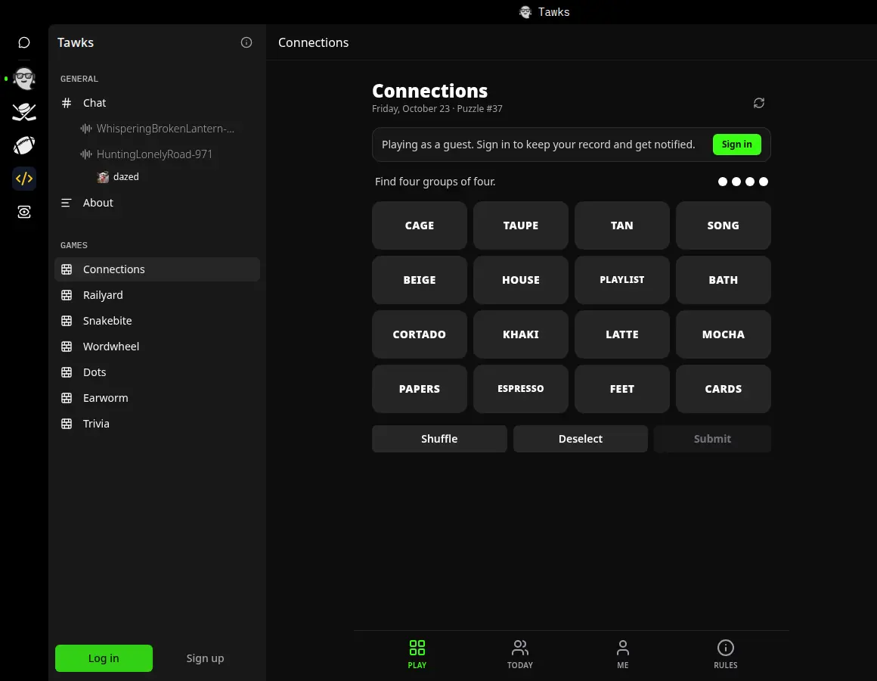This screenshot has height=681, width=877.
Task: Select the TAUPE tile
Action: (521, 225)
